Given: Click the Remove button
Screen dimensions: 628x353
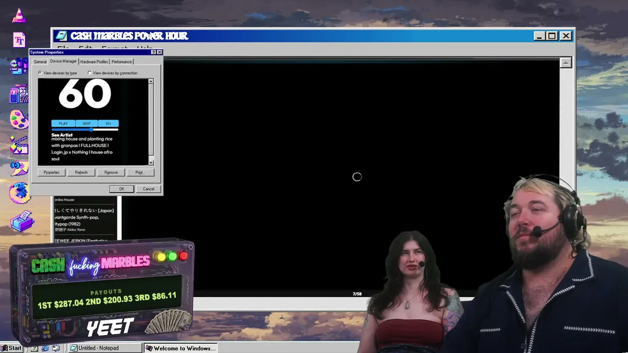Looking at the screenshot, I should click(x=111, y=173).
